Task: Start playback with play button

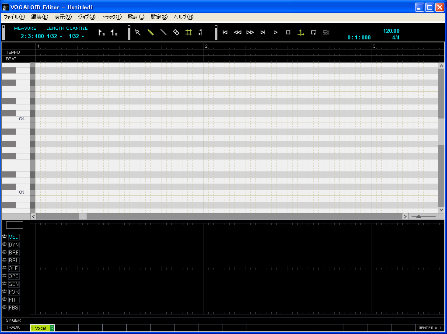Action: pos(276,32)
